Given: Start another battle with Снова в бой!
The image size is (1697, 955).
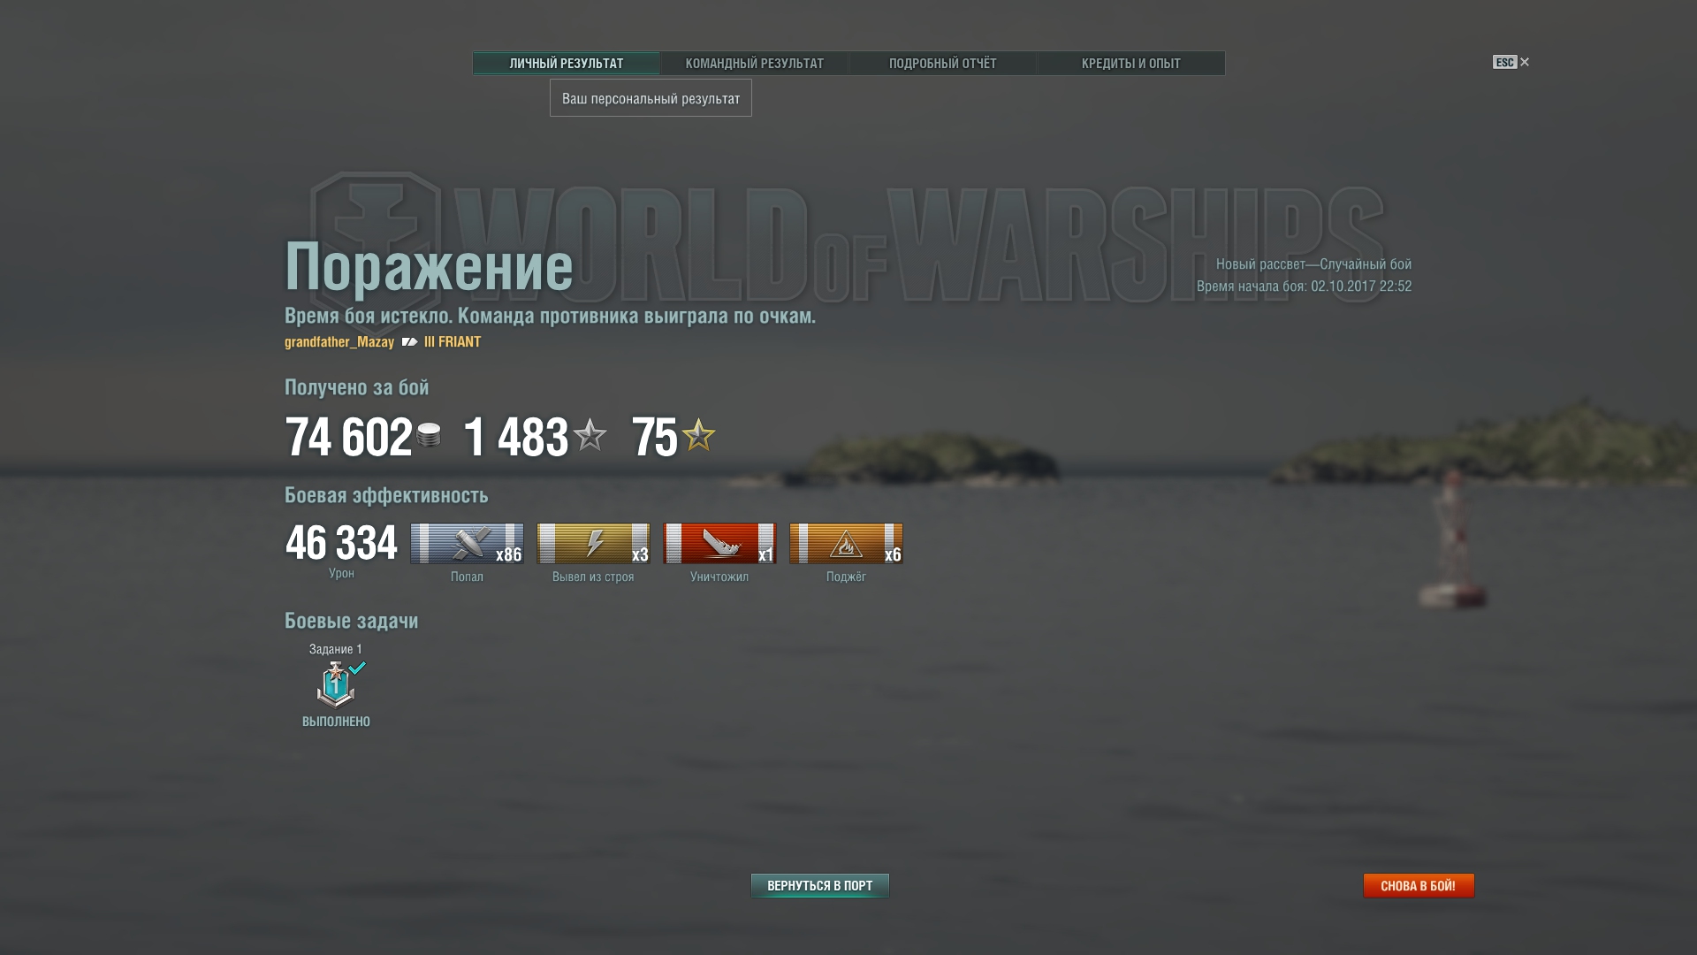Looking at the screenshot, I should click(1419, 885).
